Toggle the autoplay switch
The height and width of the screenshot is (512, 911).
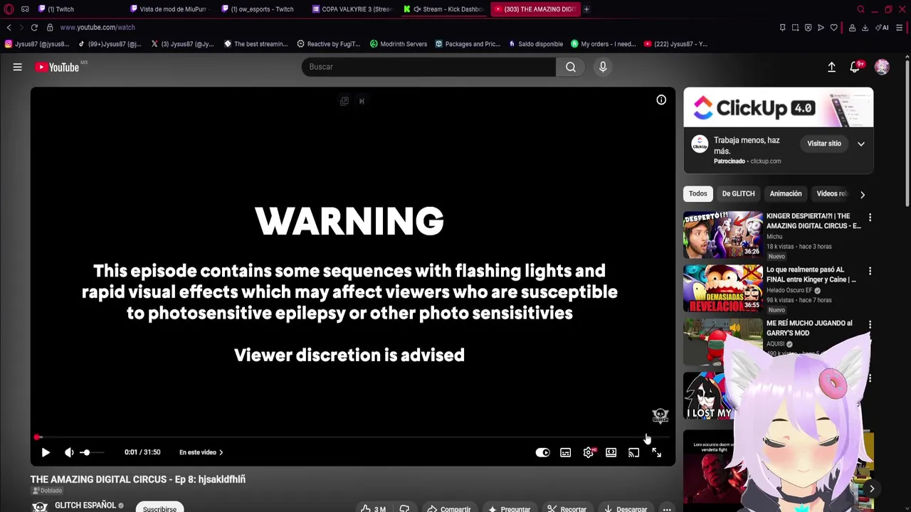coord(542,452)
